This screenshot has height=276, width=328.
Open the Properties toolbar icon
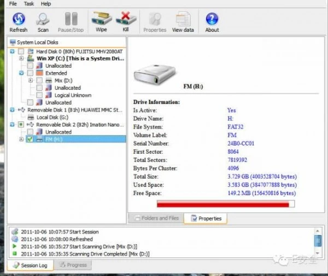coord(155,22)
